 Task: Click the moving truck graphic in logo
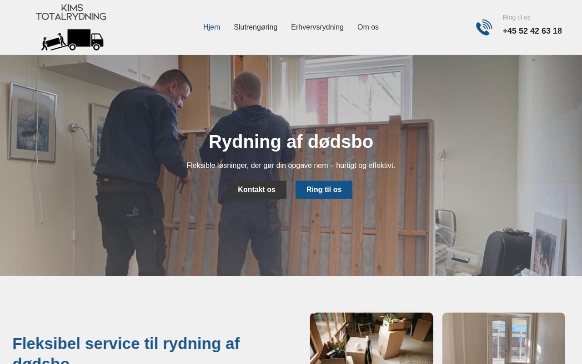pyautogui.click(x=72, y=40)
